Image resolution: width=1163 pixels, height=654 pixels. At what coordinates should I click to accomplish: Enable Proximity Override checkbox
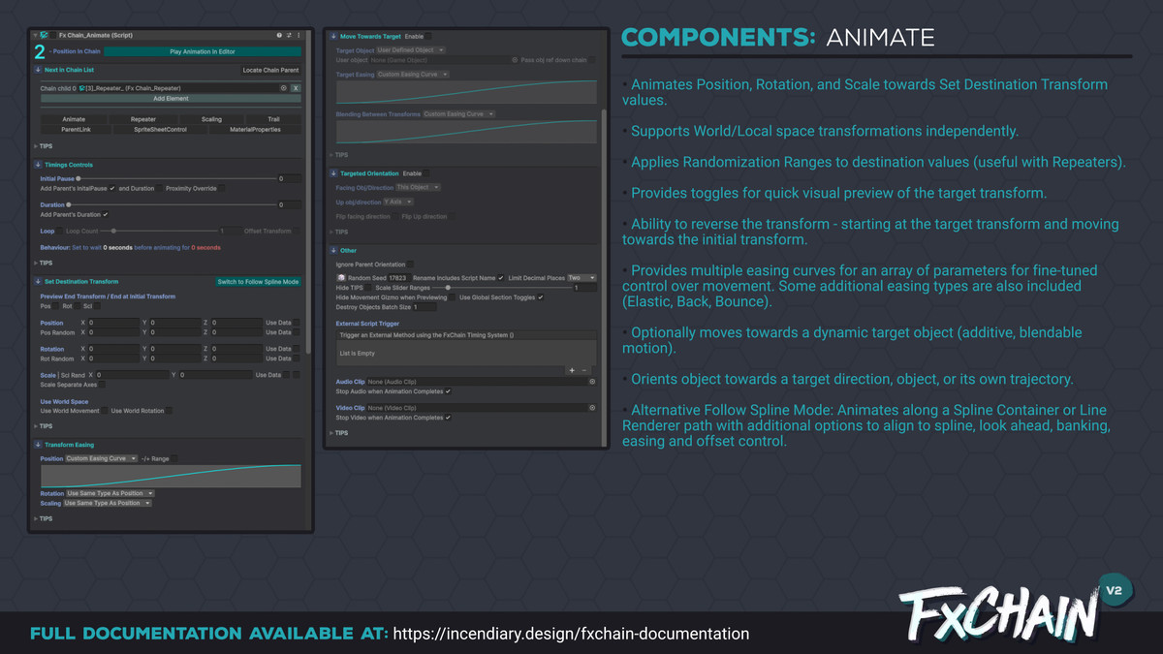[x=223, y=188]
